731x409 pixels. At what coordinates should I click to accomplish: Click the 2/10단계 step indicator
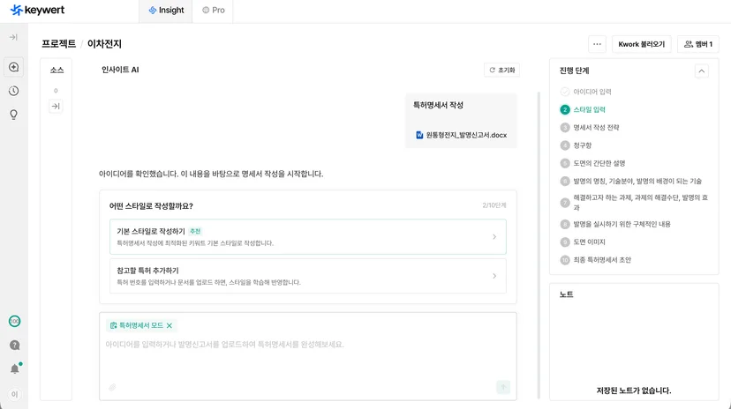pos(494,205)
